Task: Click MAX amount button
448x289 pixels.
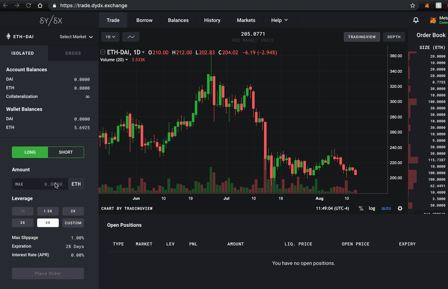Action: (x=19, y=184)
